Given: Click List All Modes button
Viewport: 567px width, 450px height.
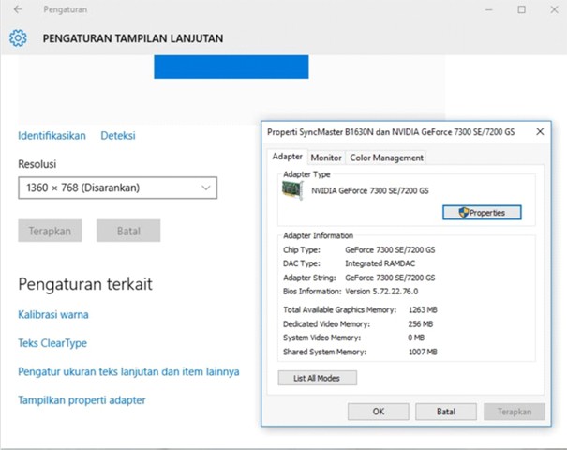Looking at the screenshot, I should pos(317,378).
